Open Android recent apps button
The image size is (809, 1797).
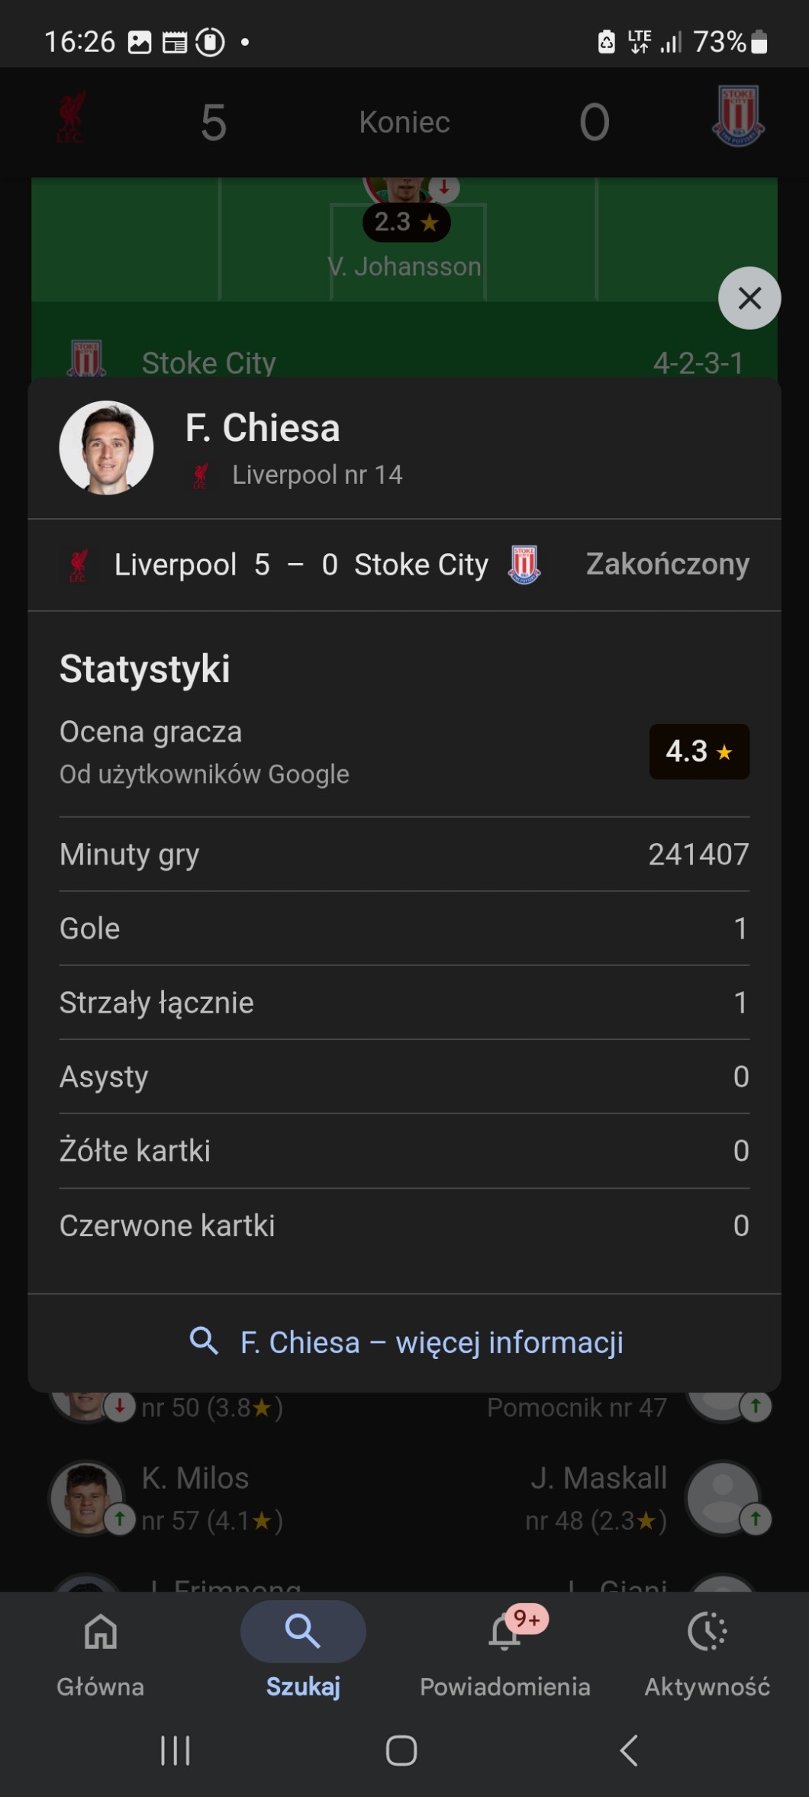(x=175, y=1750)
